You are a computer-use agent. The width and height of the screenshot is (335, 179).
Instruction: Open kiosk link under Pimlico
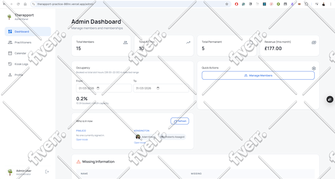[82, 140]
